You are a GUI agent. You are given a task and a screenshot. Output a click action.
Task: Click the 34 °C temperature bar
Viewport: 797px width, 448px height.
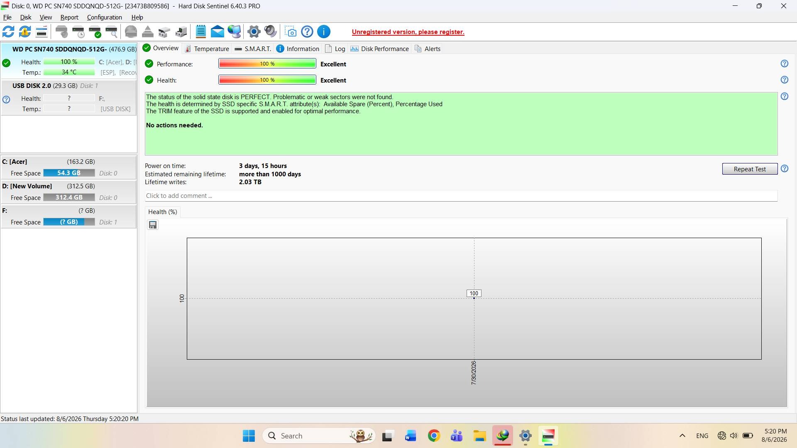point(69,73)
